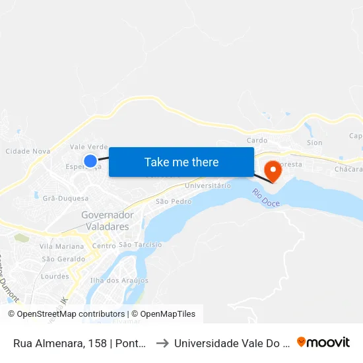This screenshot has width=363, height=363.
Task: Click the arrow between origin and destination
Action: tap(162, 343)
